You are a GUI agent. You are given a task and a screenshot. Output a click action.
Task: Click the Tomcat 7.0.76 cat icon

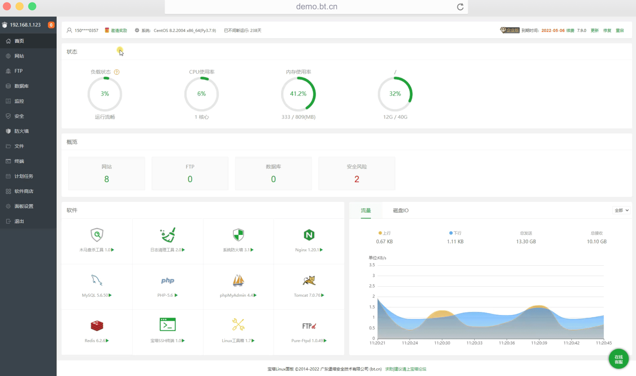[309, 280]
